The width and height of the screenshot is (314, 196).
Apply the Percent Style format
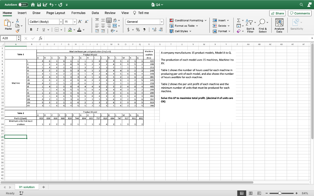tap(138, 30)
